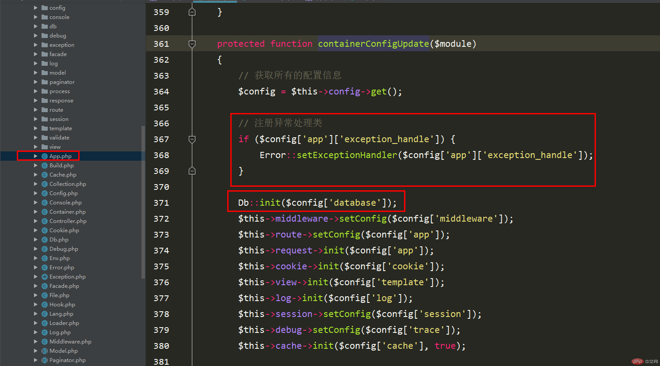The image size is (660, 366).
Task: Click the Cache.php class icon
Action: (x=45, y=174)
